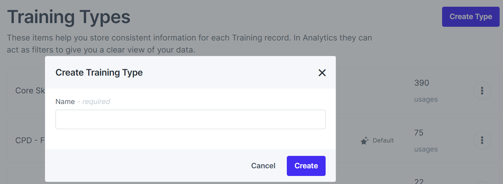Viewport: 503px width, 184px height.
Task: Click the sparkle star Default icon
Action: tap(365, 141)
